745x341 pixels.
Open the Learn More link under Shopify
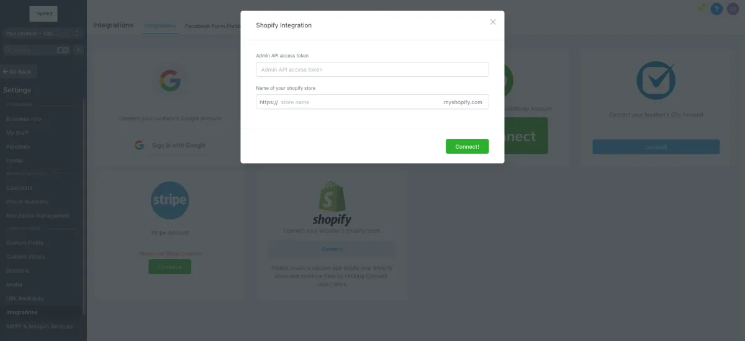(332, 285)
